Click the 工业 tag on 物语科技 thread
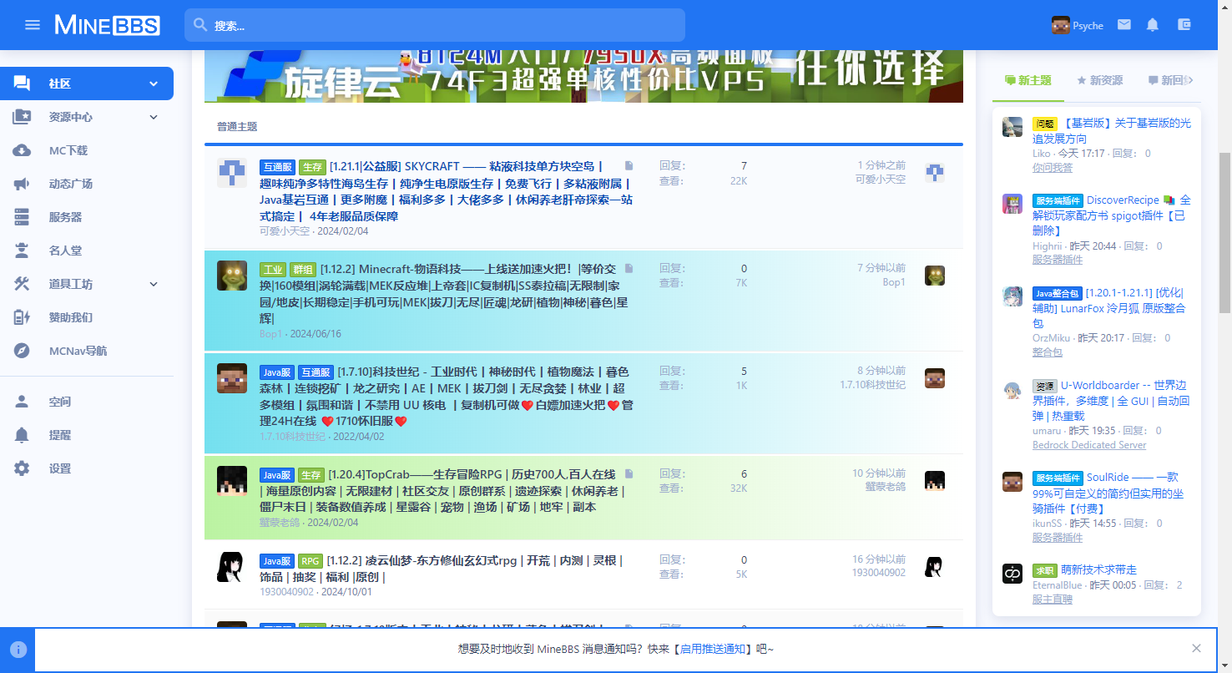This screenshot has width=1232, height=673. click(272, 269)
